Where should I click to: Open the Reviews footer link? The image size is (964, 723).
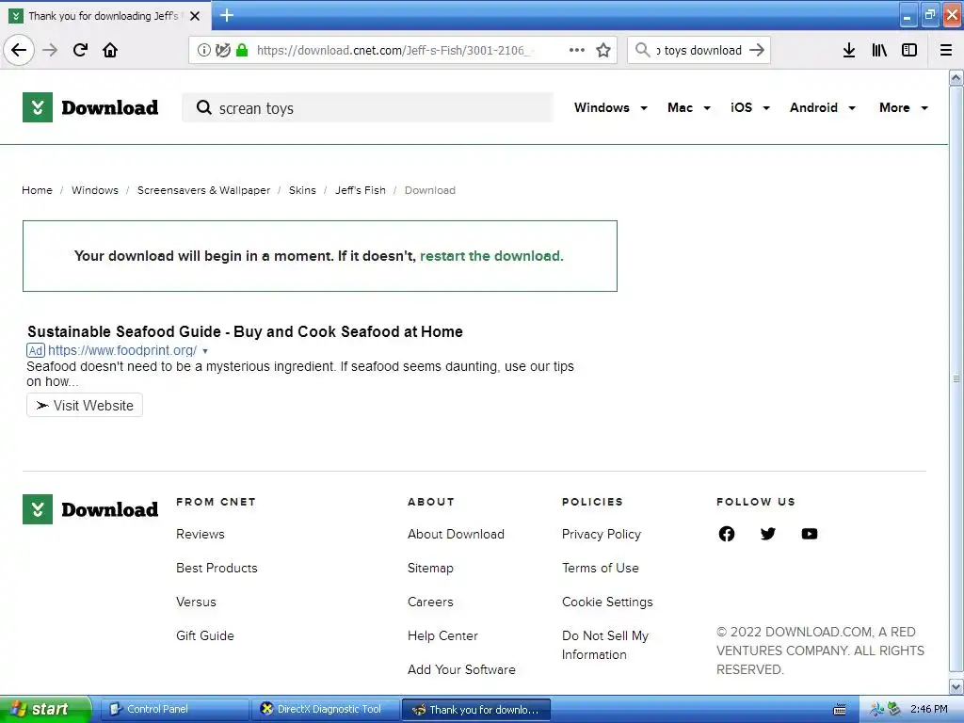[x=201, y=535]
